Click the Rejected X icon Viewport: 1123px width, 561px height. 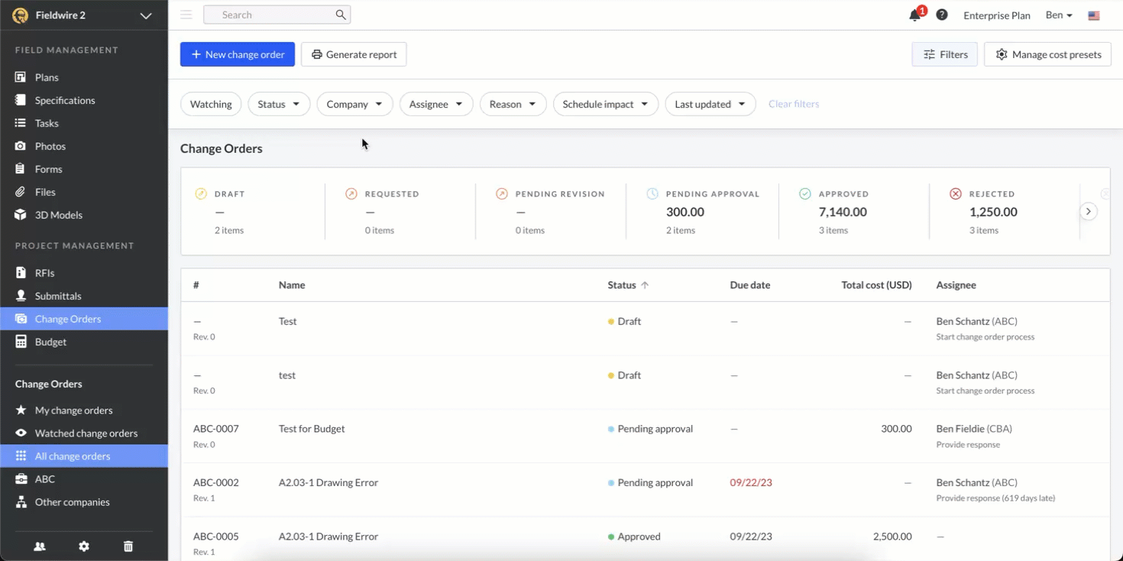coord(956,193)
